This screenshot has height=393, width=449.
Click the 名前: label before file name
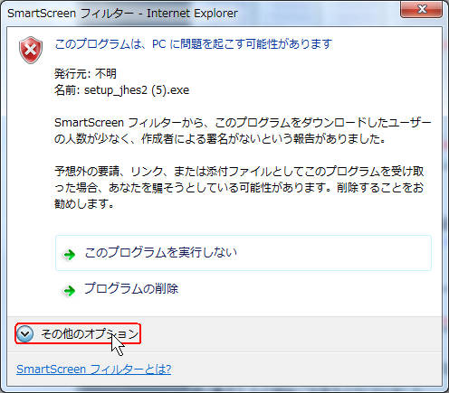point(67,90)
